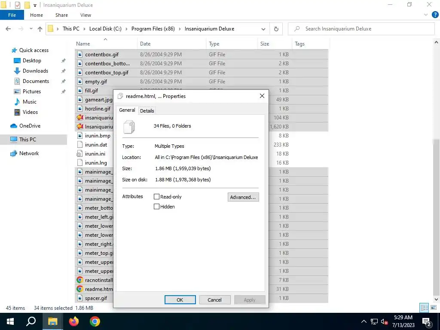The height and width of the screenshot is (330, 440).
Task: Open the View ribbon tab
Action: (x=86, y=15)
